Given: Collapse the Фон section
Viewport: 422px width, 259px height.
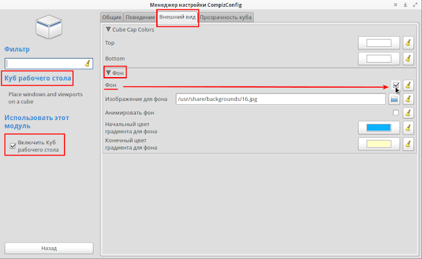Looking at the screenshot, I should (108, 72).
